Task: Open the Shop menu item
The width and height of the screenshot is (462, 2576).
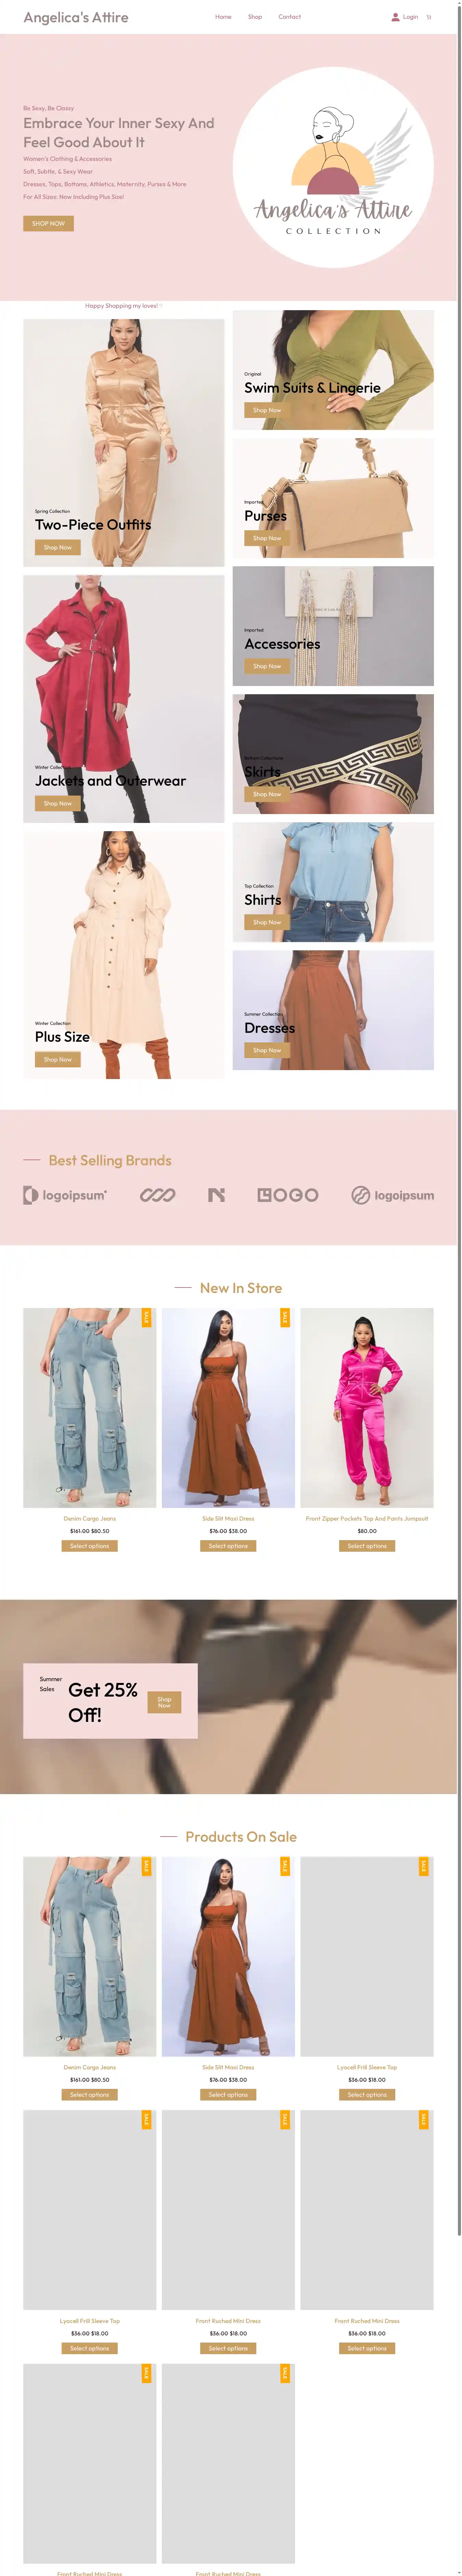Action: pos(255,17)
